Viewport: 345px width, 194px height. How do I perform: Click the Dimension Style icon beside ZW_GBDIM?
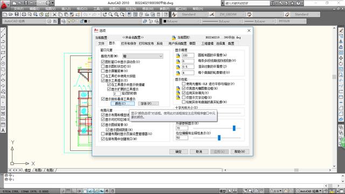pyautogui.click(x=212, y=15)
